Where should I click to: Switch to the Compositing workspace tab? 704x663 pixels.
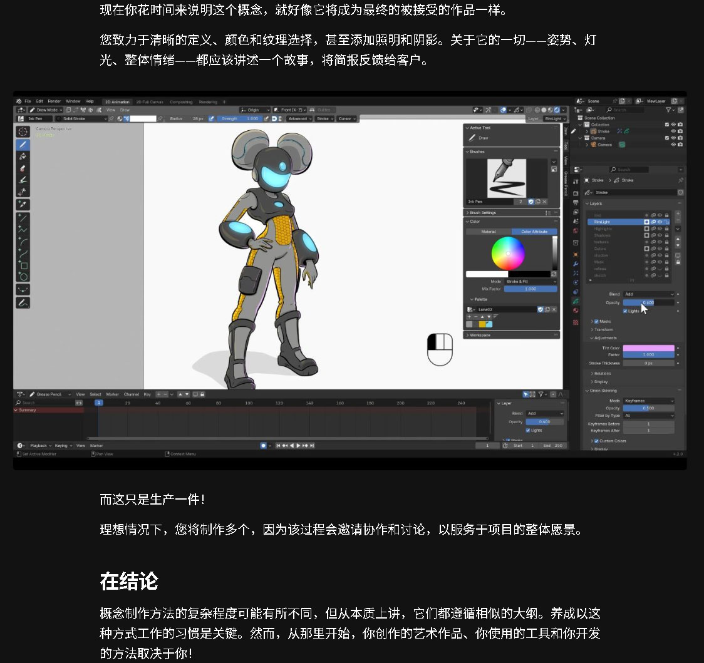tap(181, 102)
